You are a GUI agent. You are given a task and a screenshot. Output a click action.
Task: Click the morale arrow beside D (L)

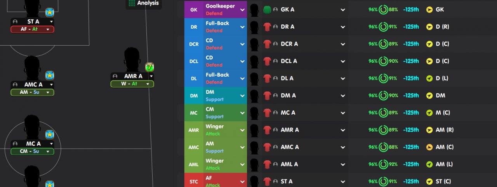click(429, 78)
